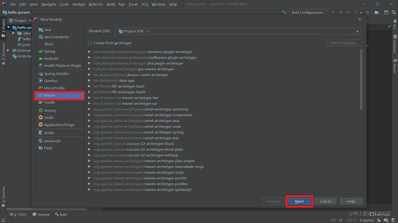Image resolution: width=398 pixels, height=223 pixels.
Task: Choose IntelliJ Platform Plugin option
Action: [x=62, y=65]
